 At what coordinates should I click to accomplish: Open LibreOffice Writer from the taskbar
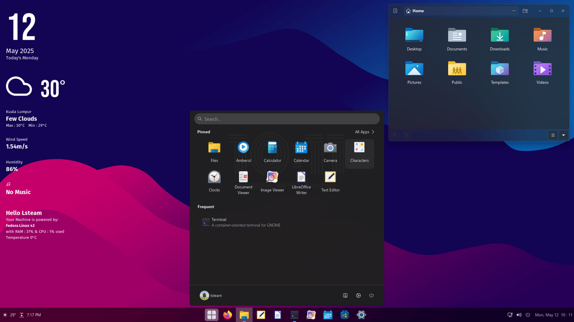(x=278, y=315)
